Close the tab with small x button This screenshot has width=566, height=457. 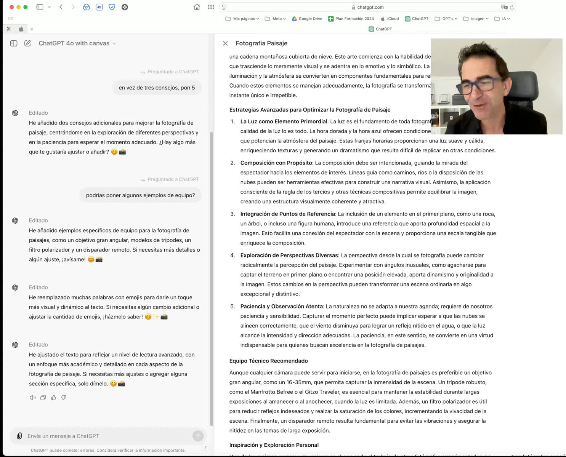point(32,29)
